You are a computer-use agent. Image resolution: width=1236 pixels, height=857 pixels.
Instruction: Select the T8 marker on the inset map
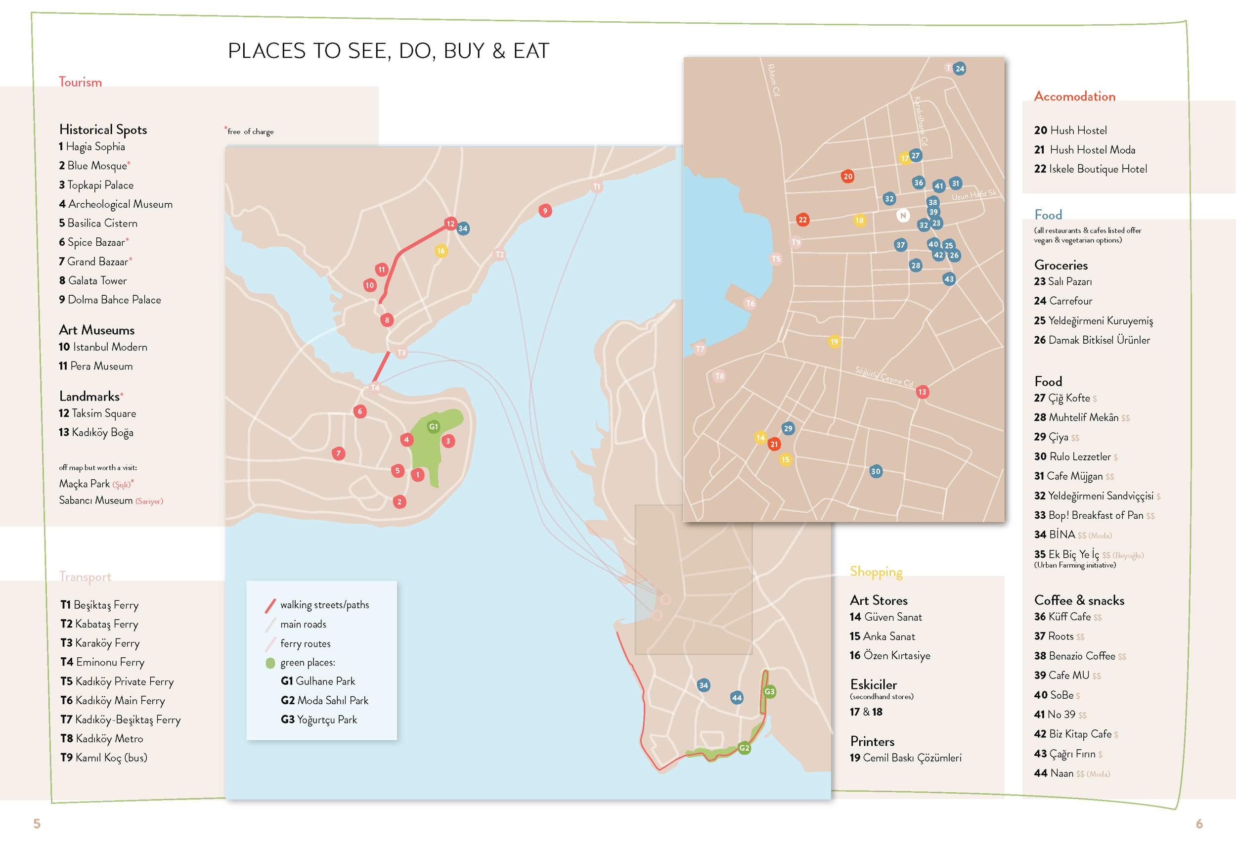pyautogui.click(x=720, y=376)
